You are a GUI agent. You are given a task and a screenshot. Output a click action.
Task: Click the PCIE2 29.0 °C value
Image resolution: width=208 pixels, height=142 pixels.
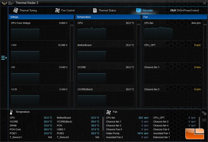pos(95,133)
